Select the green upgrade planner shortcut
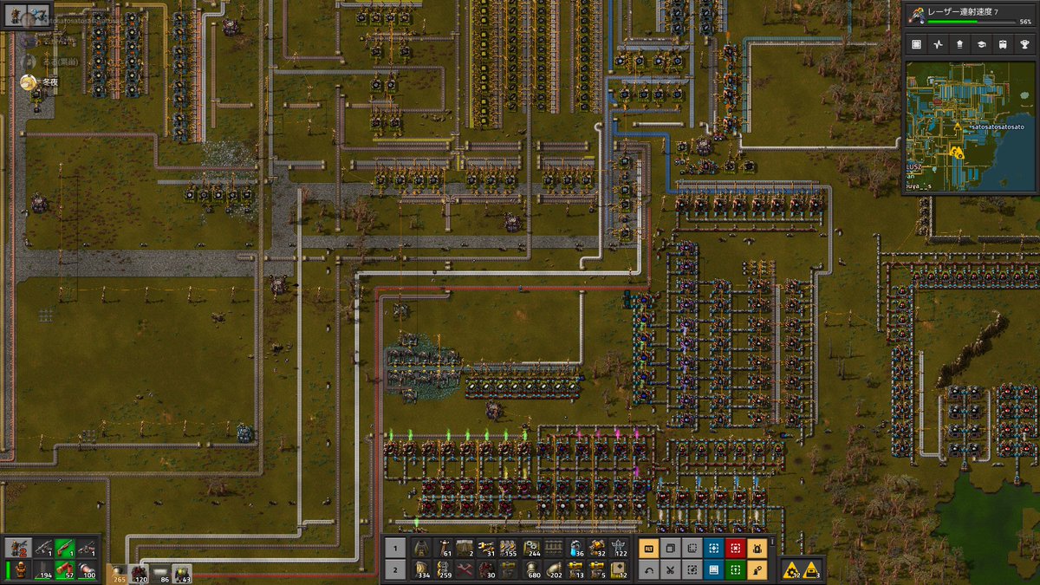Screen dimensions: 1040x585 coord(734,569)
